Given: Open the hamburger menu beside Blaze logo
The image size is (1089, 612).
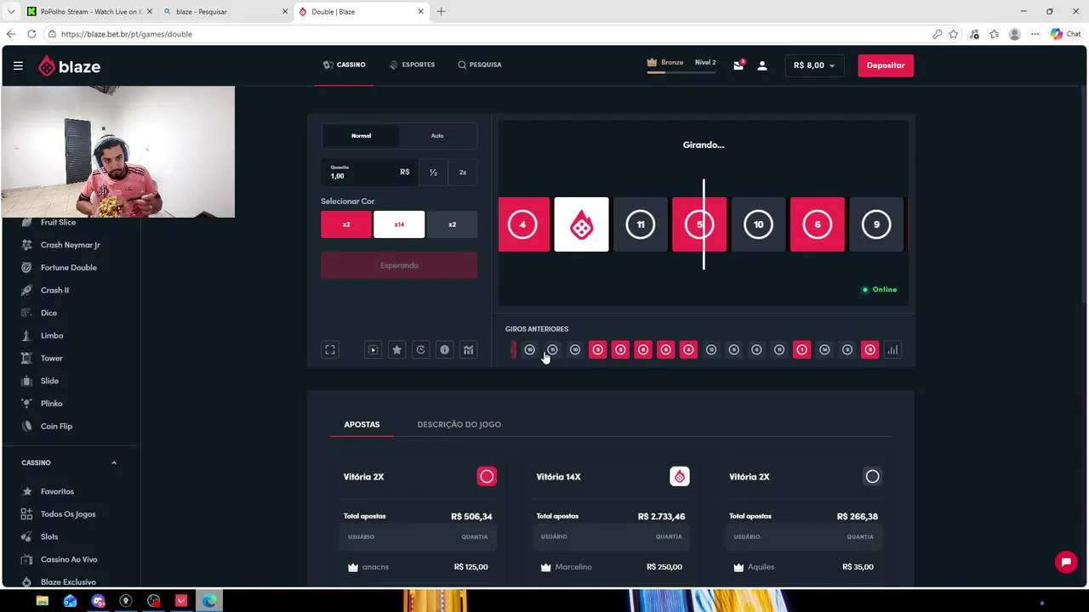Looking at the screenshot, I should pos(18,65).
